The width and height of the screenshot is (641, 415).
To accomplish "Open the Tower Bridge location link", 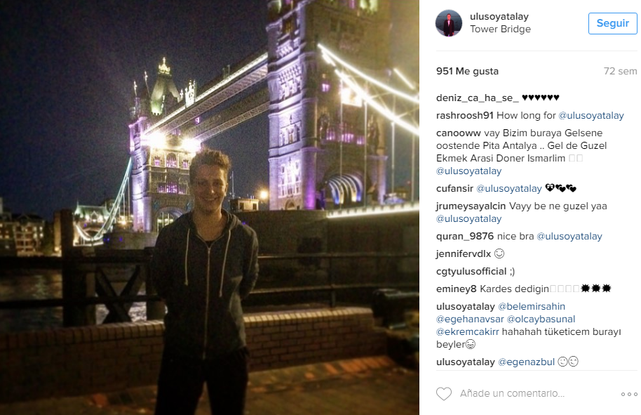I will [500, 29].
